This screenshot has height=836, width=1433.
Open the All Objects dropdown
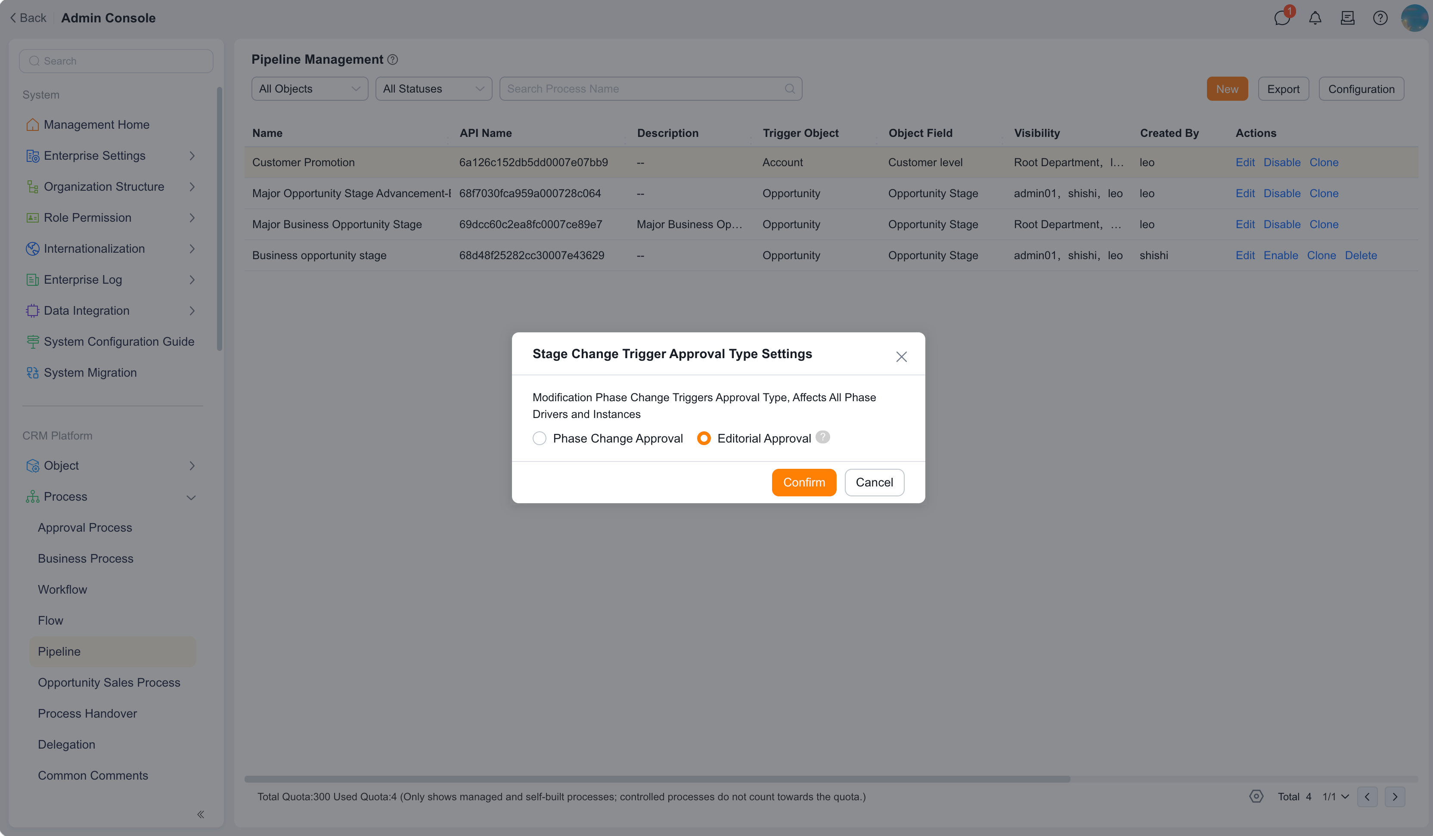310,89
